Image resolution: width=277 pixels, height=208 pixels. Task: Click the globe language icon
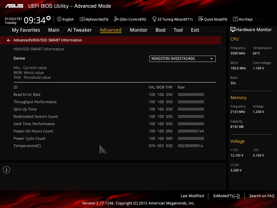(x=59, y=19)
